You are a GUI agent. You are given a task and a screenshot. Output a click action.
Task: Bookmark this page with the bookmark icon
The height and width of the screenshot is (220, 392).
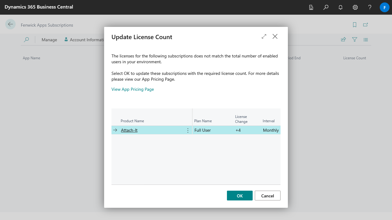(x=355, y=25)
